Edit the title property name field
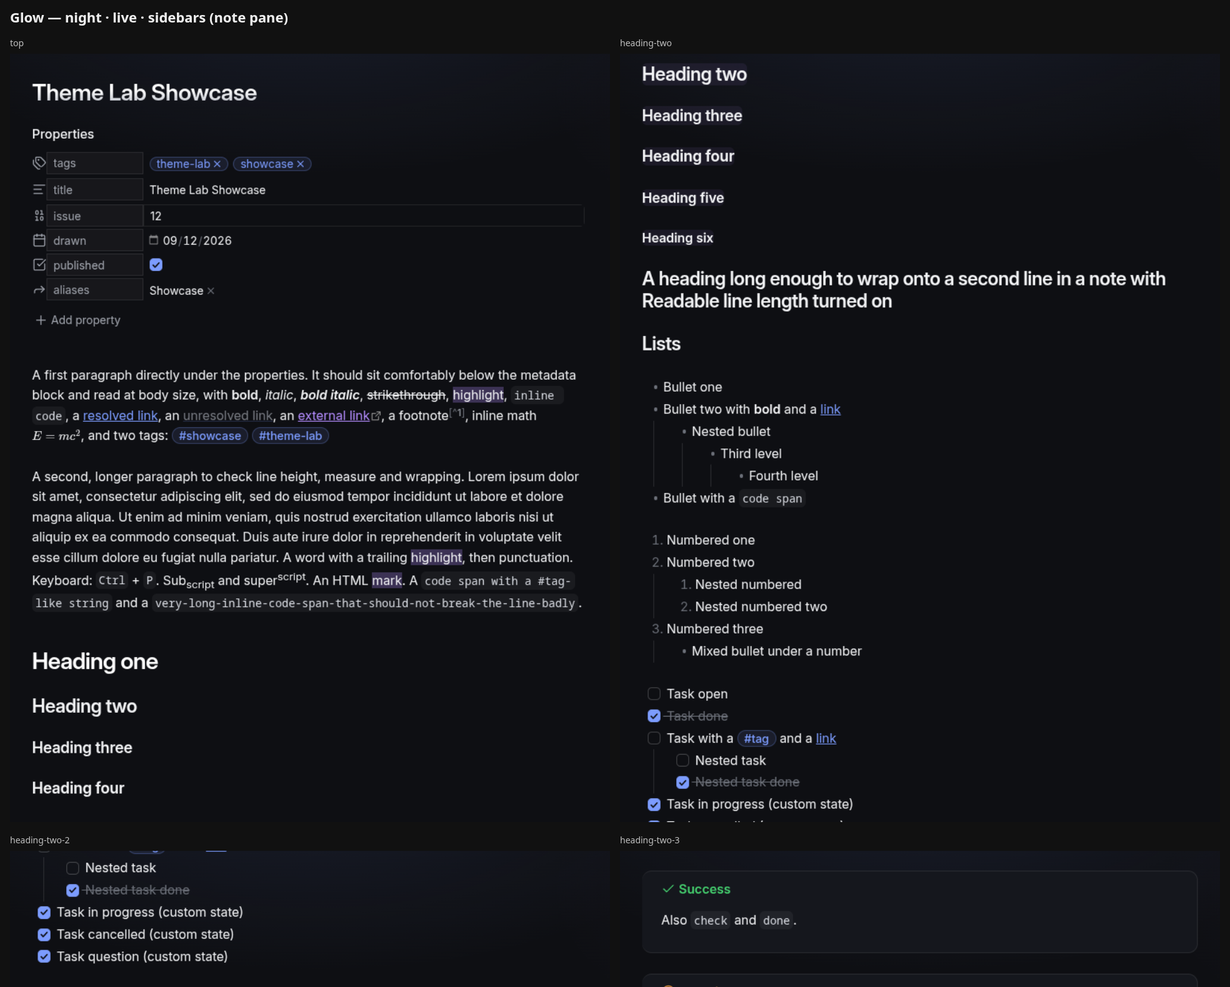The width and height of the screenshot is (1230, 987). click(x=95, y=189)
